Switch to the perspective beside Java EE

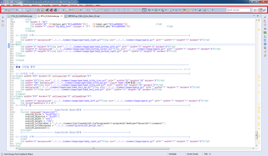click(265, 10)
